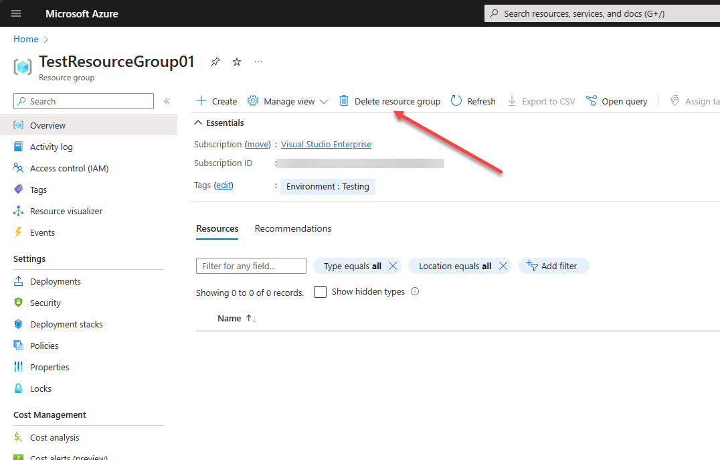Click the Tags edit link
The image size is (720, 460).
click(x=223, y=185)
